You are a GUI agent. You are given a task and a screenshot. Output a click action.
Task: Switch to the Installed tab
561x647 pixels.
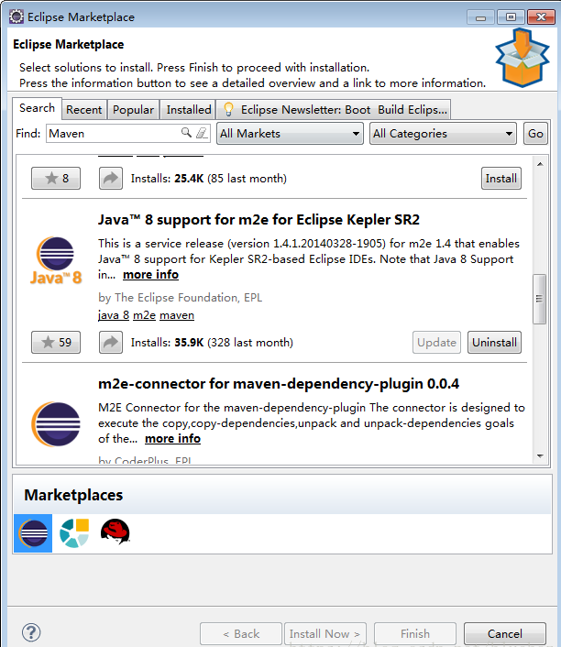[188, 110]
